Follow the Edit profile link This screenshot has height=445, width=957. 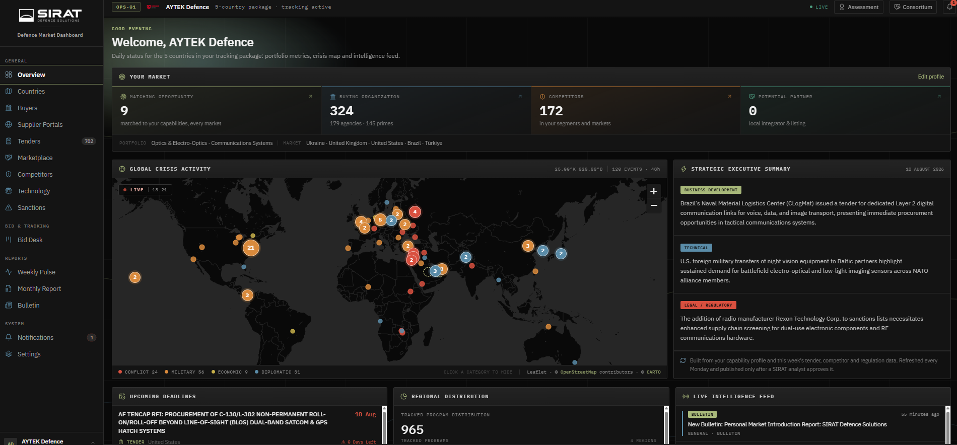(x=931, y=77)
